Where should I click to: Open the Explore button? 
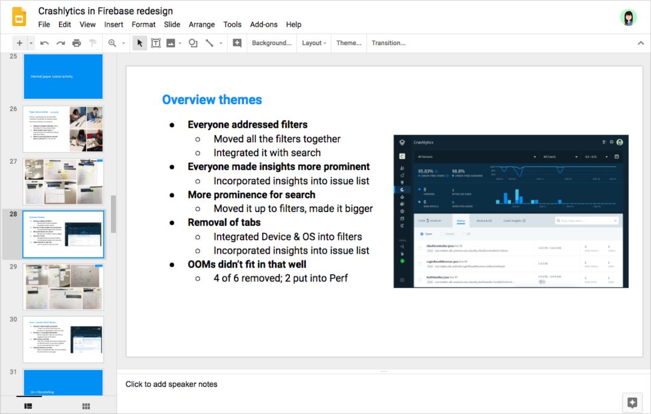(x=632, y=402)
